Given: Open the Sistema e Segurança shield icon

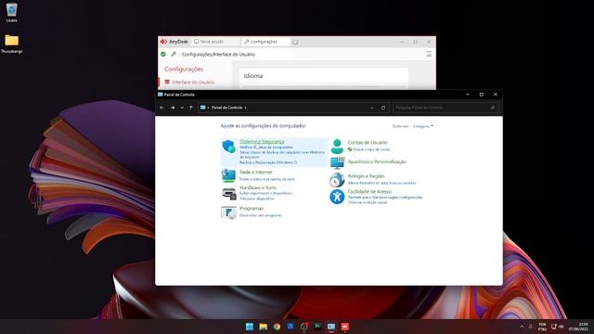Looking at the screenshot, I should [229, 147].
